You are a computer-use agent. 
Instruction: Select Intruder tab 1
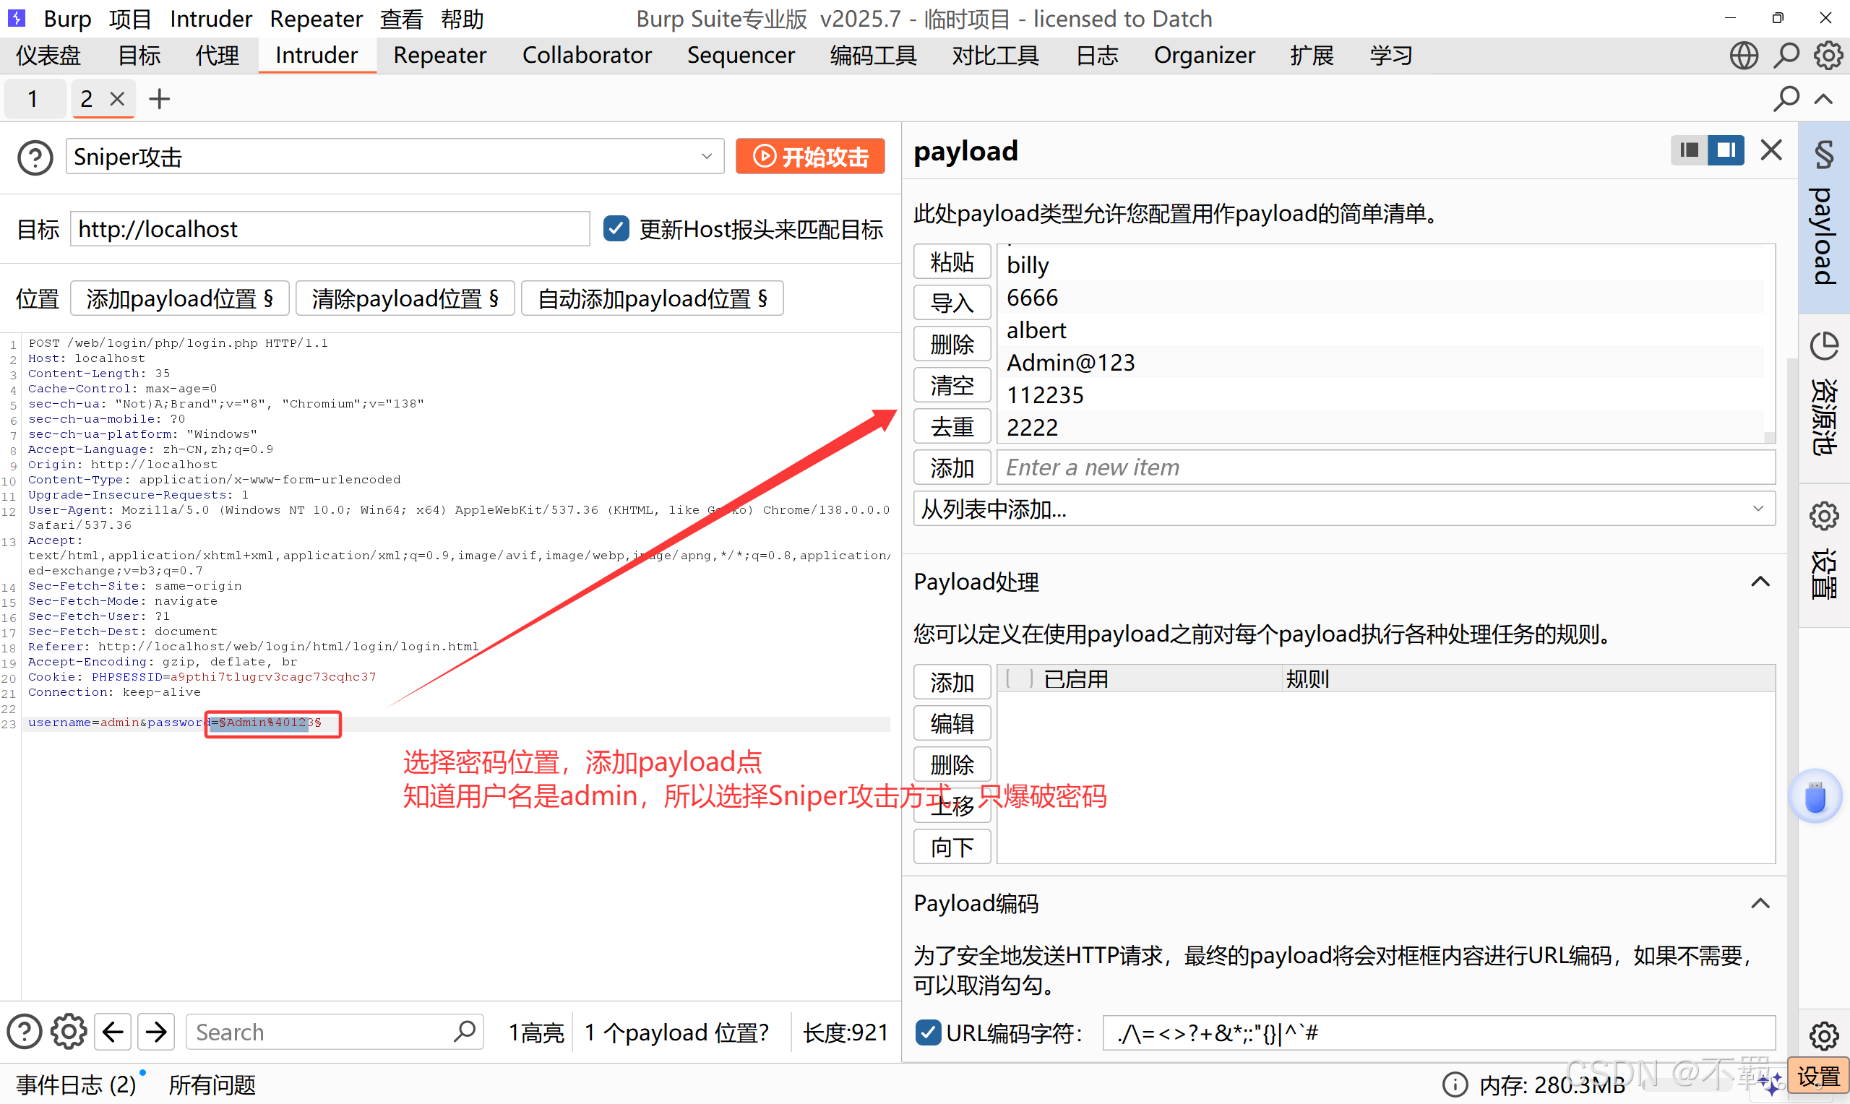33,99
